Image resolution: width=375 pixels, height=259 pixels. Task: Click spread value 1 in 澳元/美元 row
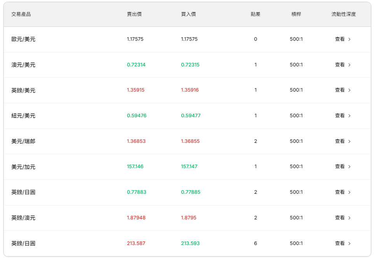tap(256, 65)
